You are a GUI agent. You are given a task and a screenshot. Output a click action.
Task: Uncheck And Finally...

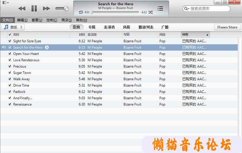pyautogui.click(x=10, y=98)
